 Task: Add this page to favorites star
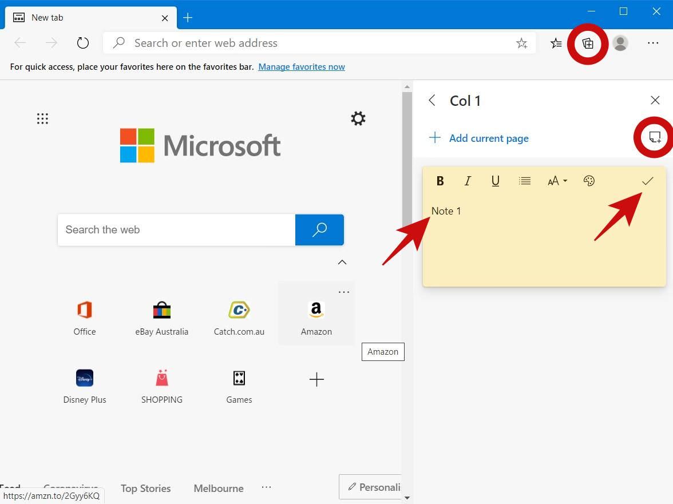click(x=521, y=43)
